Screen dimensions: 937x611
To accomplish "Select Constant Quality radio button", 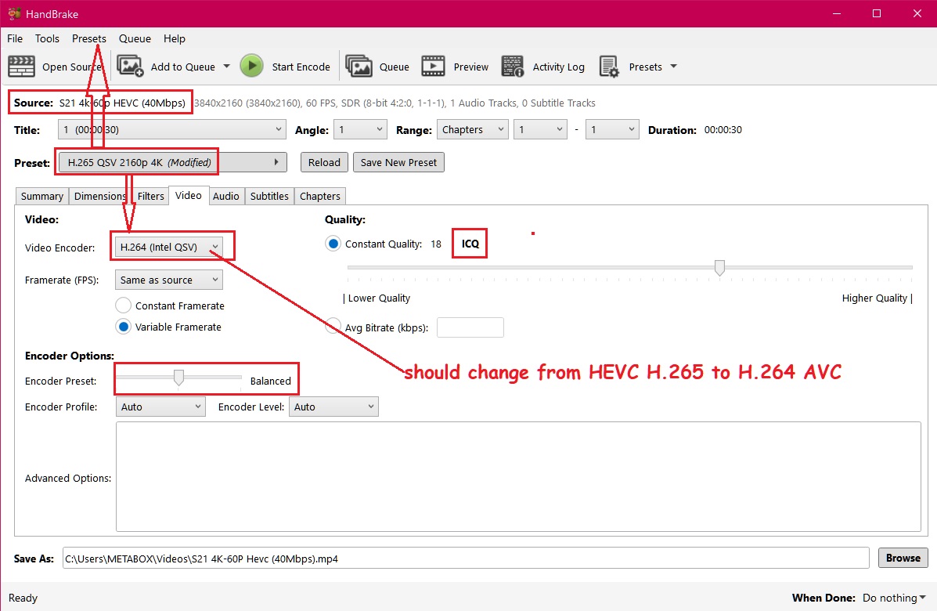I will tap(333, 244).
